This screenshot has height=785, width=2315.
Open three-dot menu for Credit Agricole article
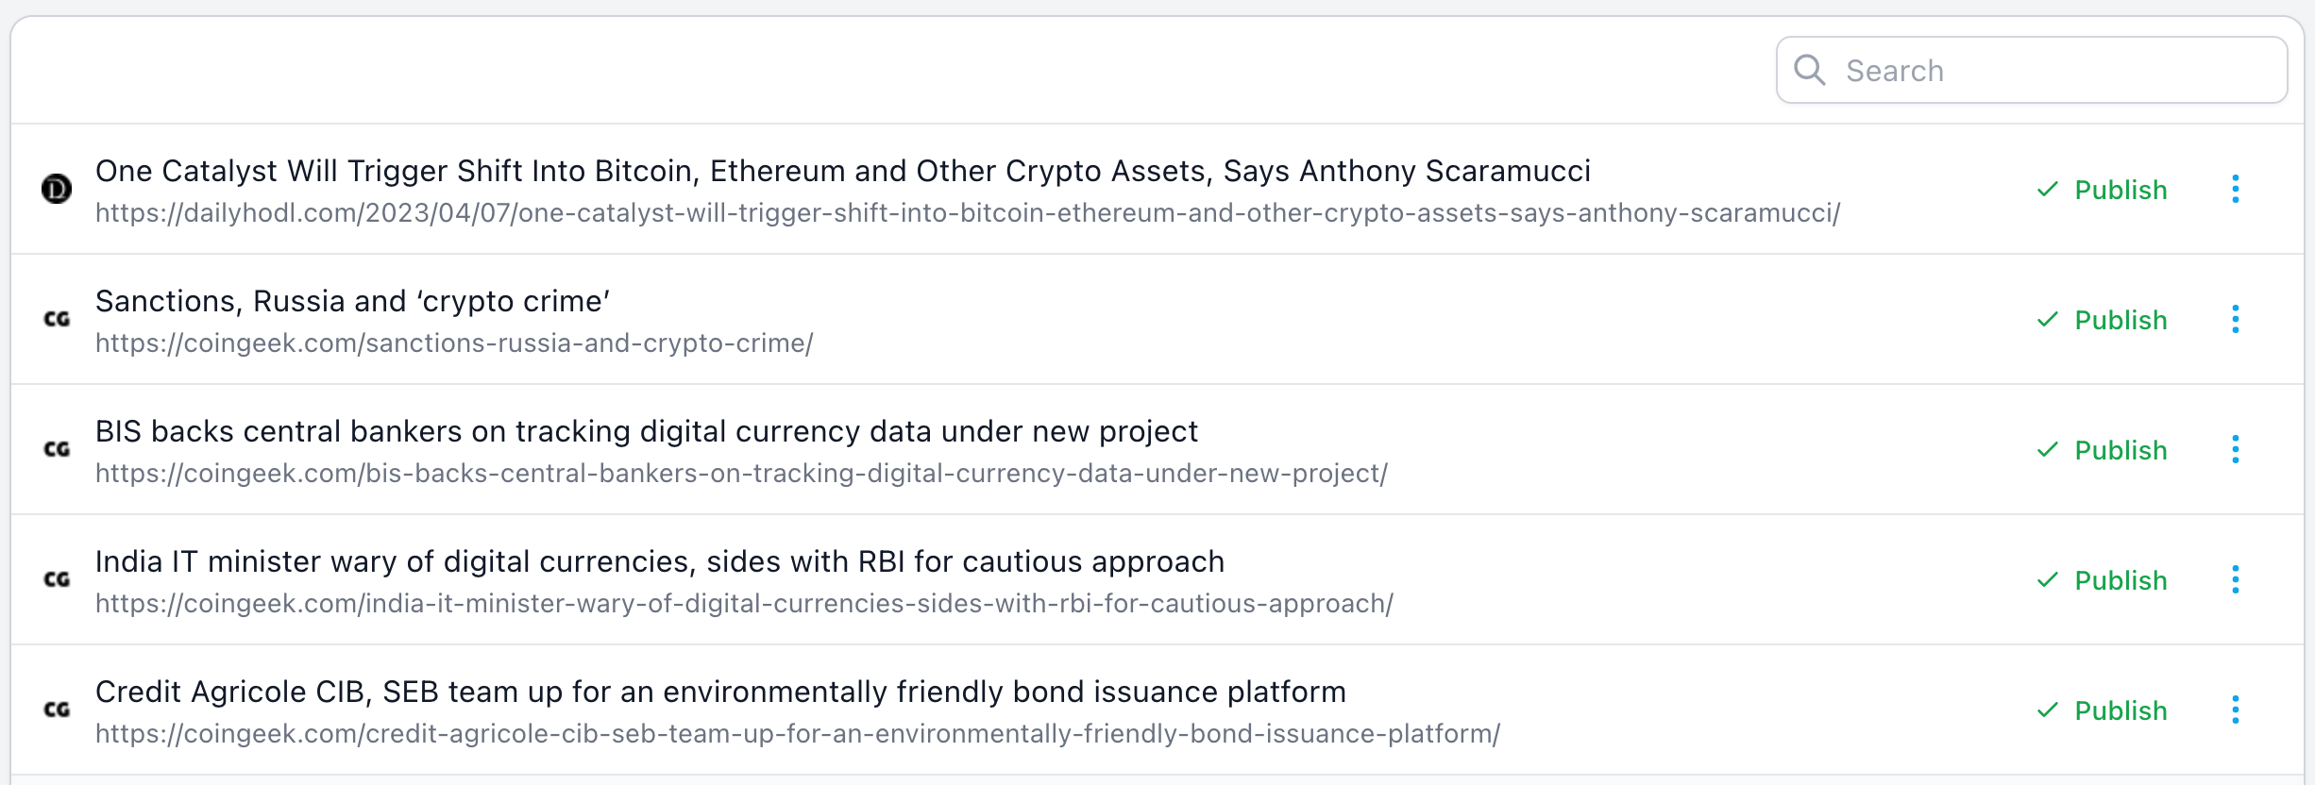(x=2235, y=710)
